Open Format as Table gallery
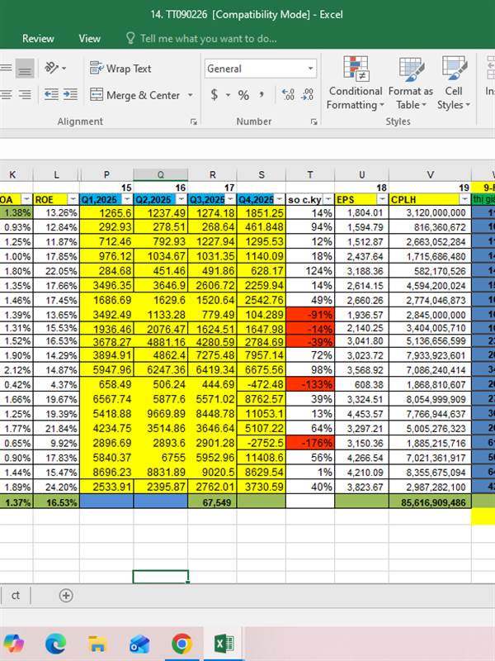This screenshot has height=661, width=495. tap(411, 83)
